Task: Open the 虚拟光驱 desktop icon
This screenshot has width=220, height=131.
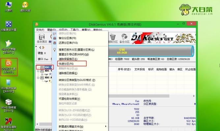Action: (25, 6)
